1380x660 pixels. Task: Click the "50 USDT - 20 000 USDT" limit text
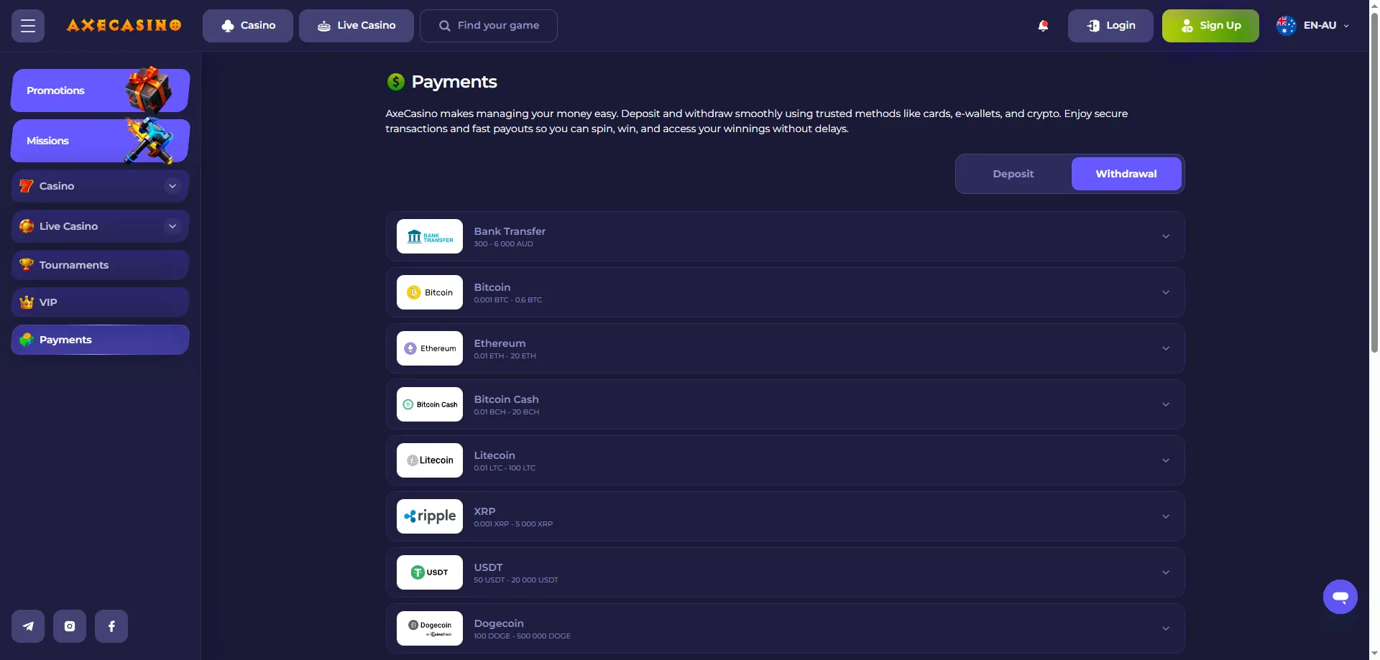point(515,580)
